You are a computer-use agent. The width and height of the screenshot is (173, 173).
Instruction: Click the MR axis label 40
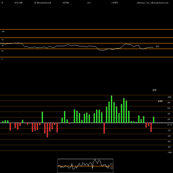(x=169, y=114)
